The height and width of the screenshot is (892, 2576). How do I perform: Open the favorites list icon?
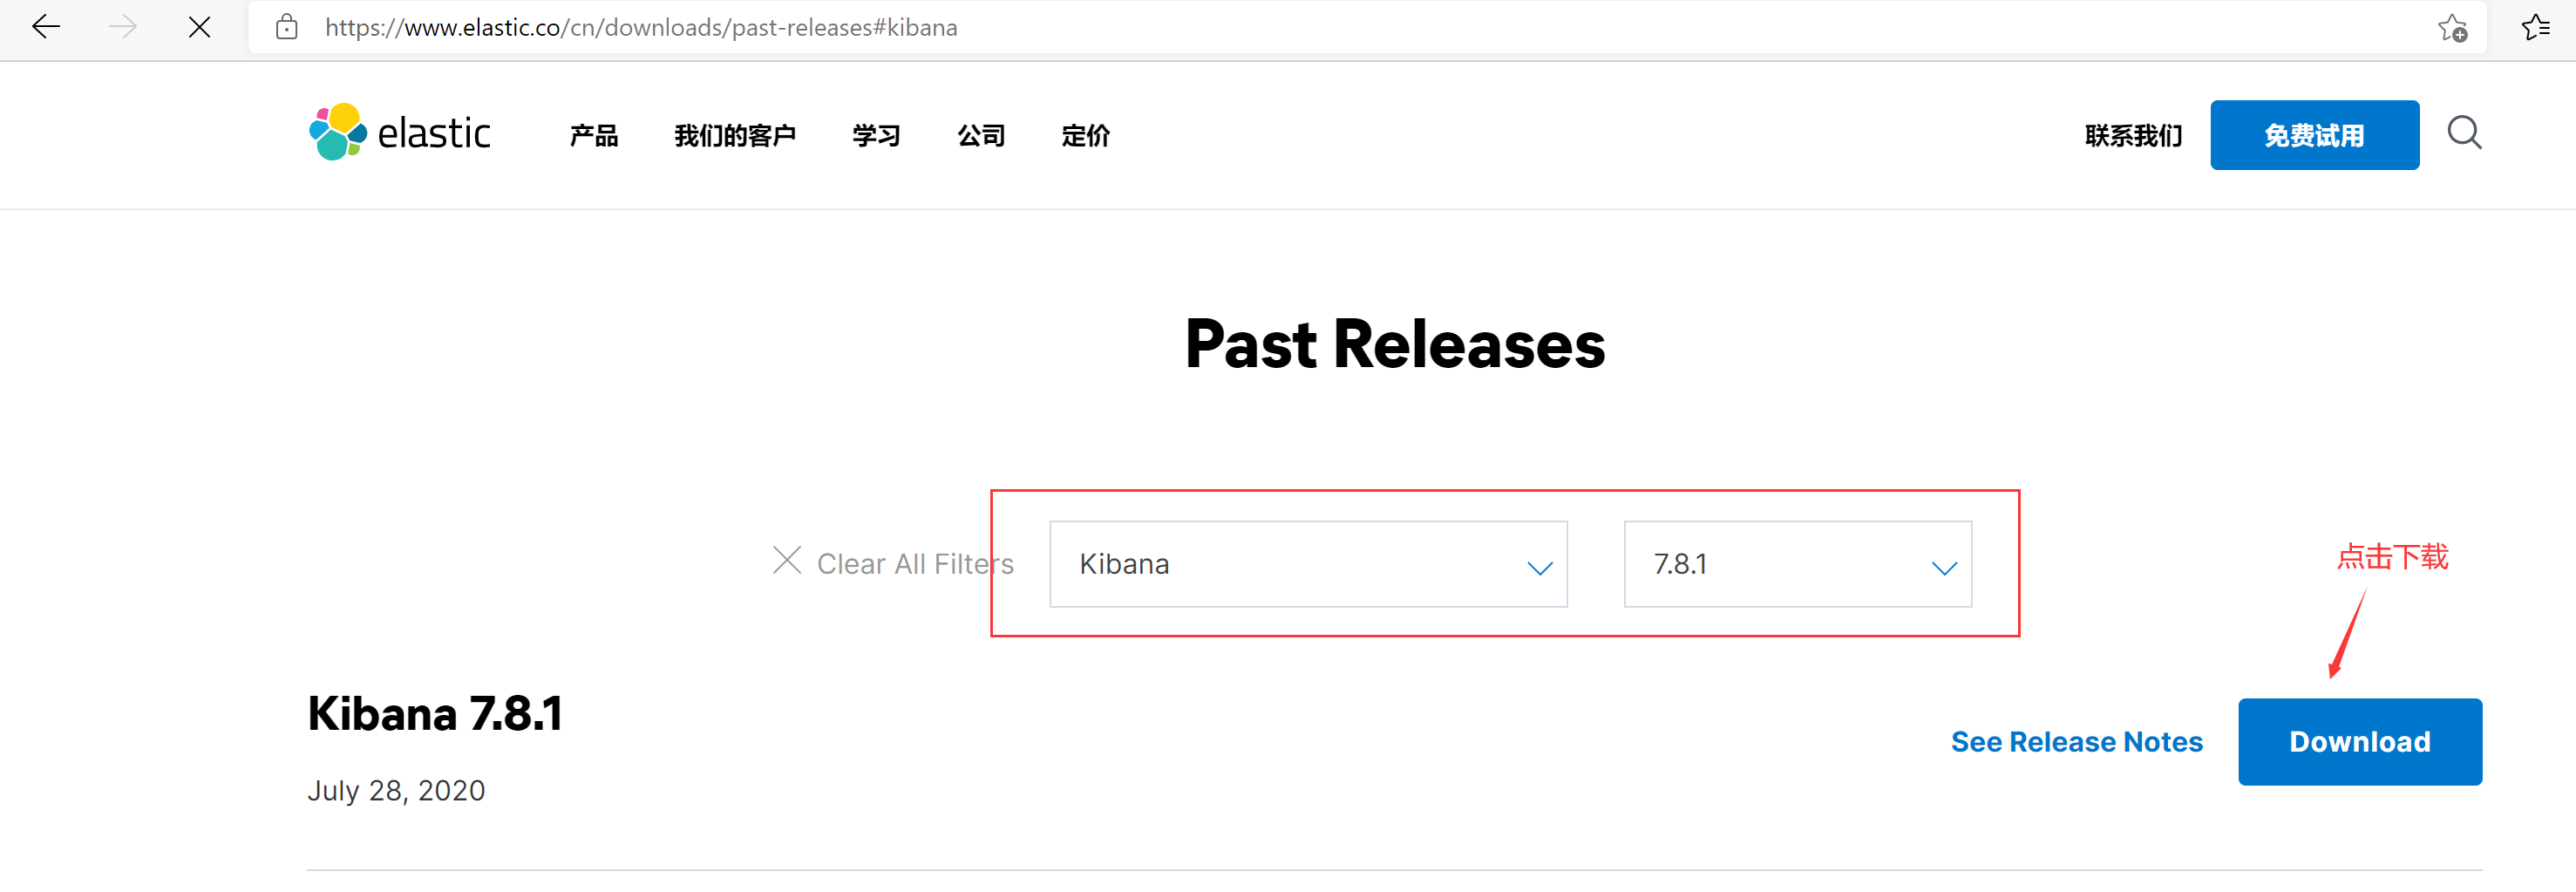click(x=2535, y=27)
